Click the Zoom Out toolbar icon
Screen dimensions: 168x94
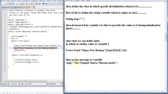point(54,4)
